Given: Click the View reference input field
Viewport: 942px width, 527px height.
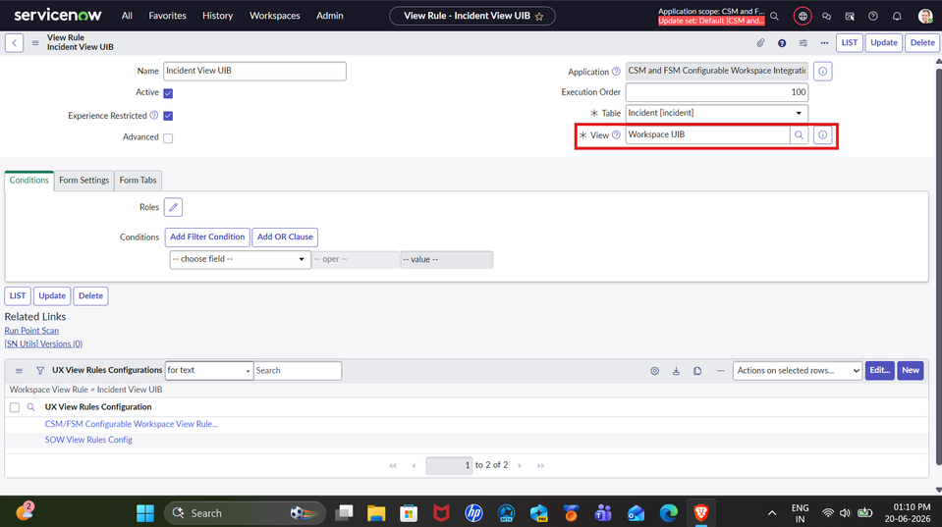Looking at the screenshot, I should click(707, 135).
